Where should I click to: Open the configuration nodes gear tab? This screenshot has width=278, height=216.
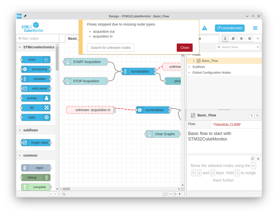tap(249, 38)
